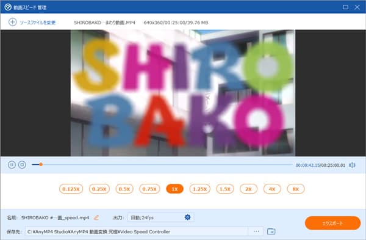Select 0.25X speed

pyautogui.click(x=99, y=189)
